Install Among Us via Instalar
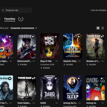Viewport: 107px width, 107px height. pyautogui.click(x=91, y=106)
